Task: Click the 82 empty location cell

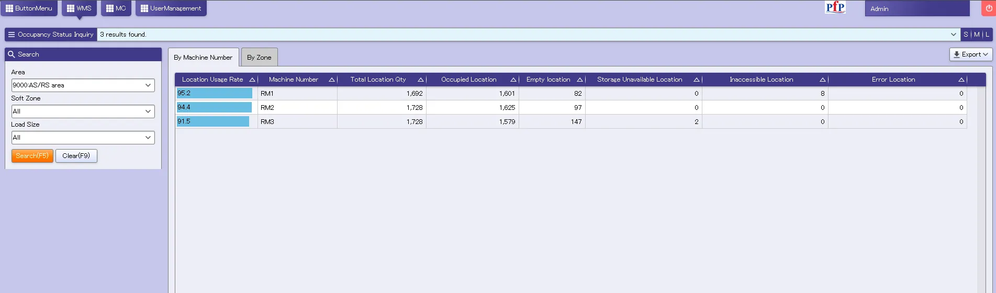Action: pyautogui.click(x=552, y=94)
